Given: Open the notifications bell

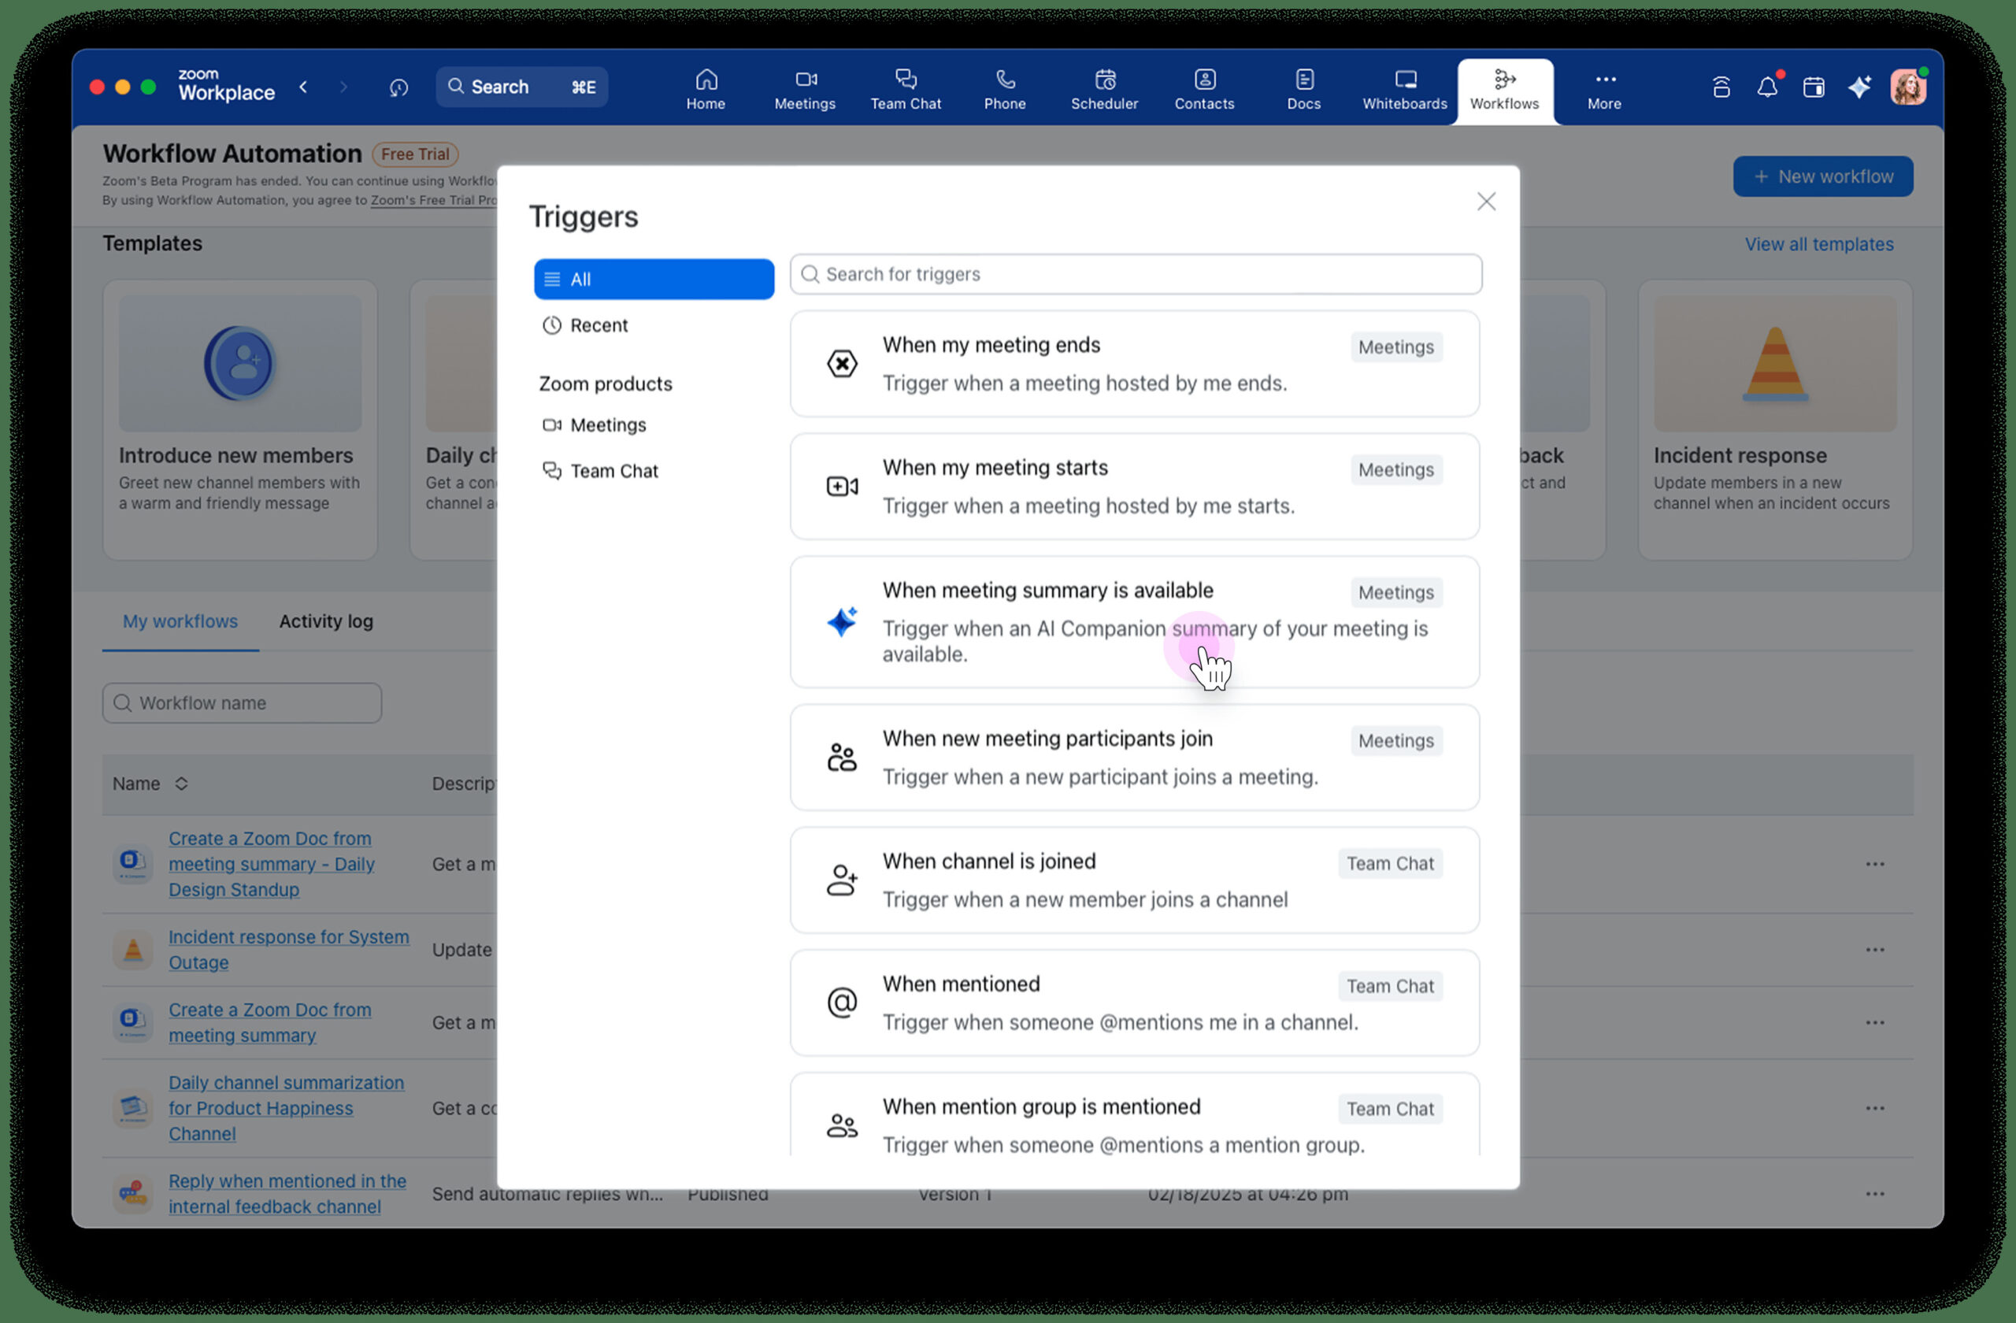Looking at the screenshot, I should click(1768, 87).
